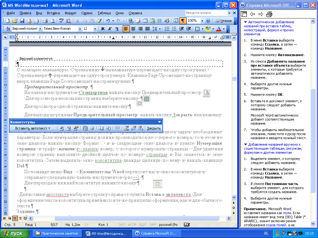
Task: Open the Document Map
Action: [176, 21]
